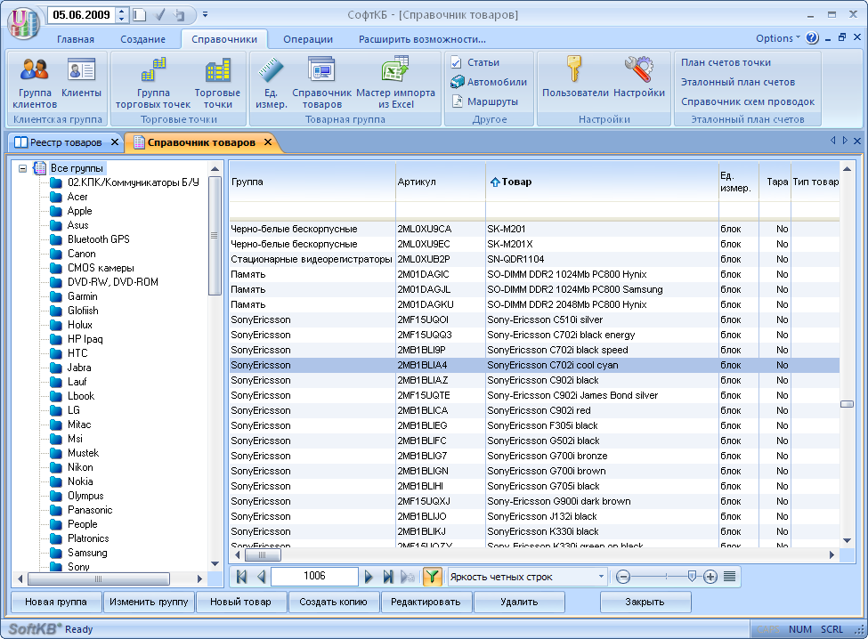Go to first record in navigator
868x639 pixels.
pos(241,577)
